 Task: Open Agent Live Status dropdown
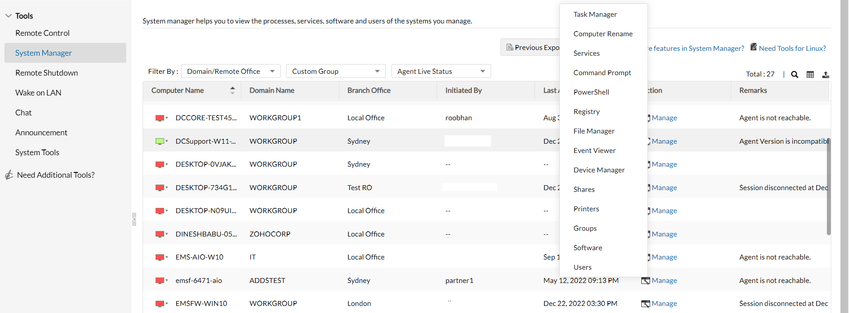pos(441,71)
